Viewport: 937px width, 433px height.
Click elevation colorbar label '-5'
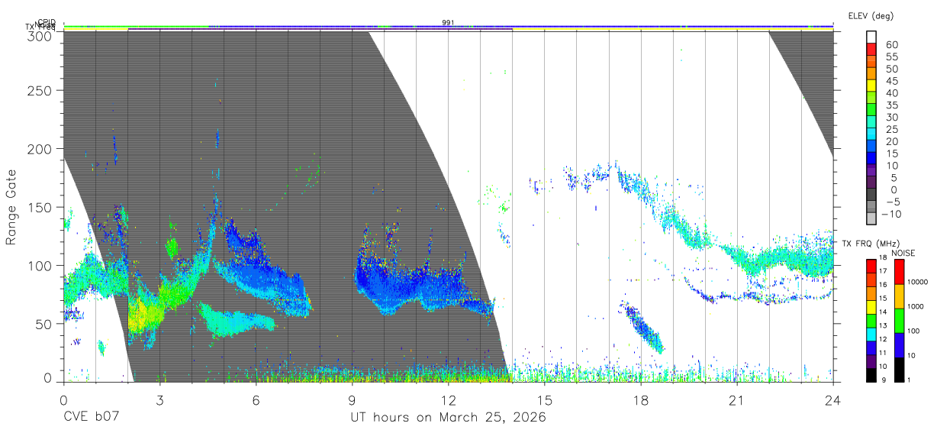point(892,201)
